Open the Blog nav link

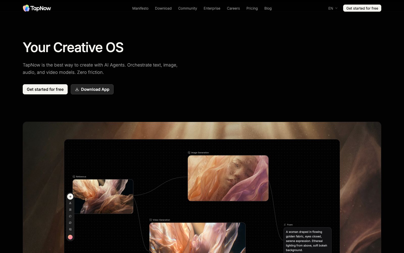[x=268, y=8]
